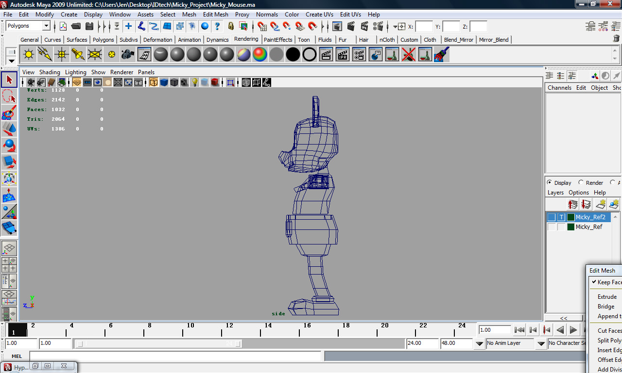622x373 pixels.
Task: Toggle visibility box of Micky_Ref layer
Action: (552, 227)
